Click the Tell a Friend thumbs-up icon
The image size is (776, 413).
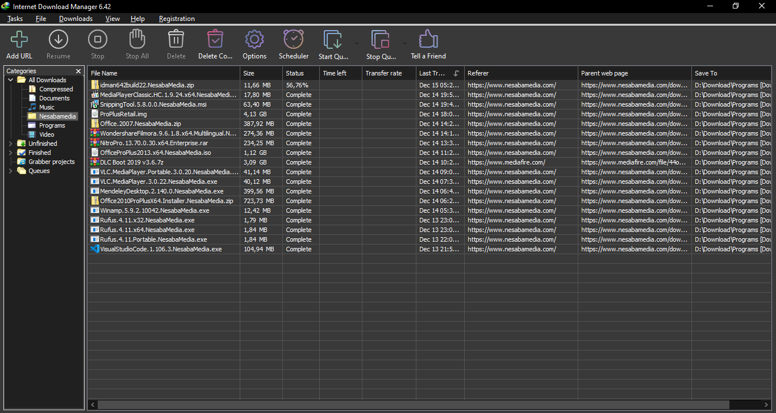point(428,39)
